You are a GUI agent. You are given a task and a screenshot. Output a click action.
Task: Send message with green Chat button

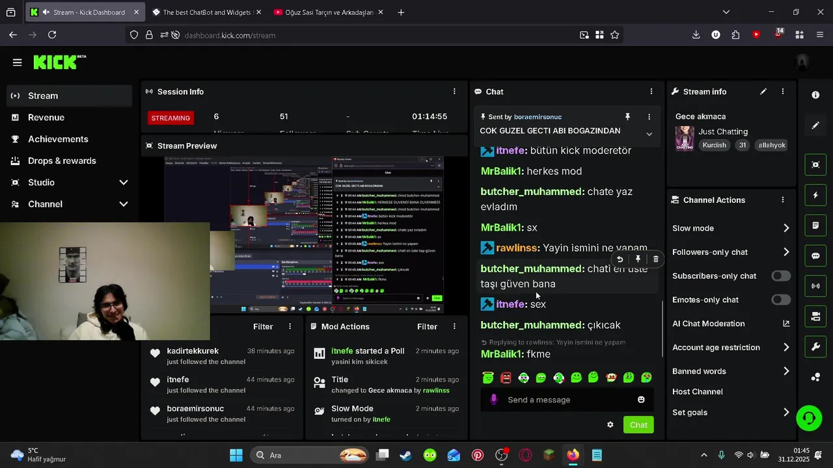pos(638,425)
